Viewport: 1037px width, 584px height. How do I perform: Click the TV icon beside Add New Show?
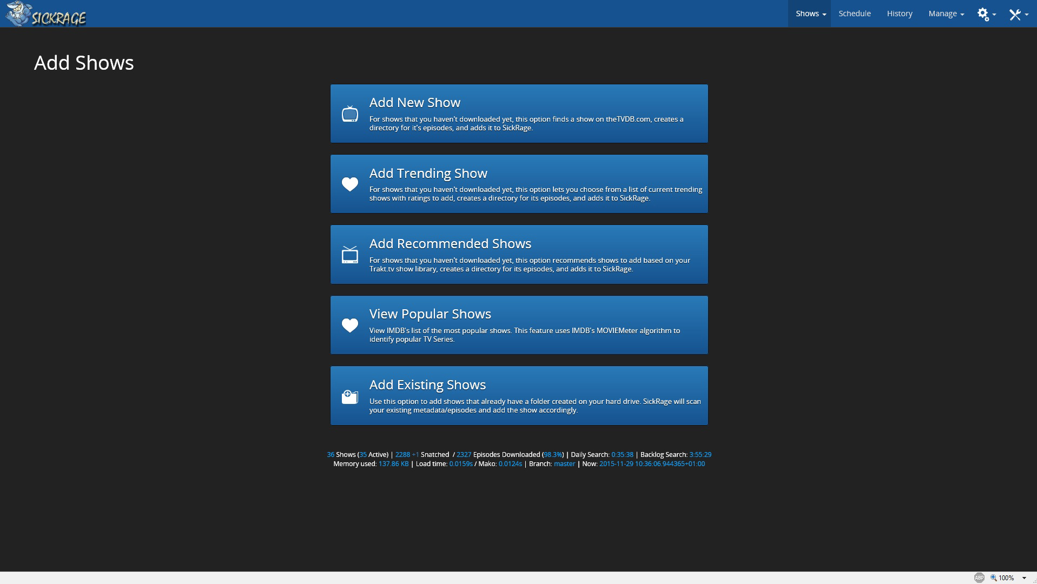point(350,114)
